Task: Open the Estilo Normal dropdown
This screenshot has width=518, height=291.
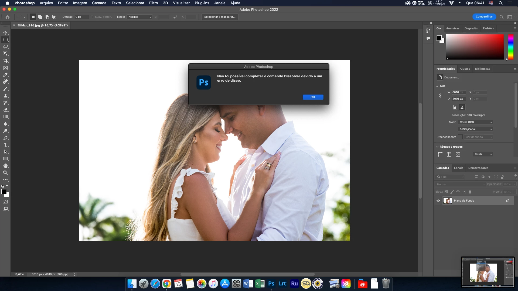Action: point(139,17)
